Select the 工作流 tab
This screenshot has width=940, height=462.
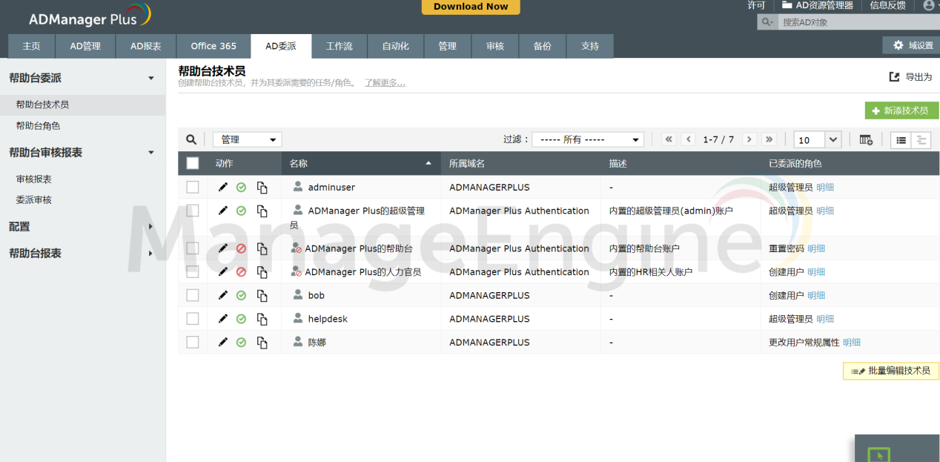tap(340, 46)
